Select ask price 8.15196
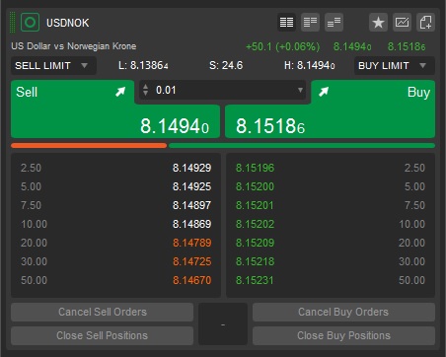 pyautogui.click(x=255, y=168)
